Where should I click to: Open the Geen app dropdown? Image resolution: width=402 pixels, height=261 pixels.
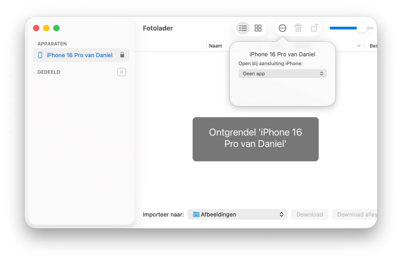[282, 74]
